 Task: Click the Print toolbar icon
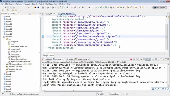click(x=14, y=7)
